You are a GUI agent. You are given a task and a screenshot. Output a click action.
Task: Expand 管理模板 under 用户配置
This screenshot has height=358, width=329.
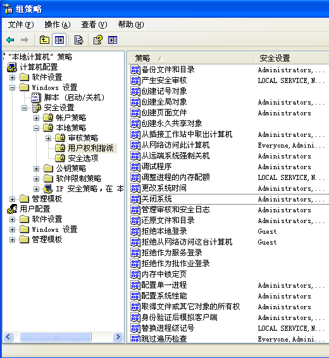click(x=12, y=240)
